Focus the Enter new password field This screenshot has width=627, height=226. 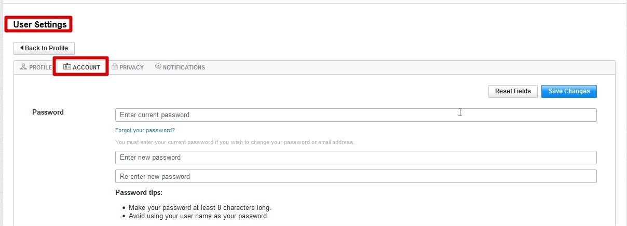coord(356,158)
